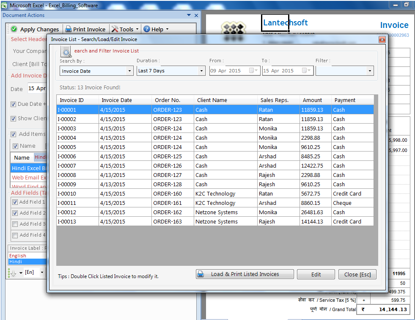The image size is (415, 320).
Task: Toggle the Name checkbox
Action: coord(15,146)
